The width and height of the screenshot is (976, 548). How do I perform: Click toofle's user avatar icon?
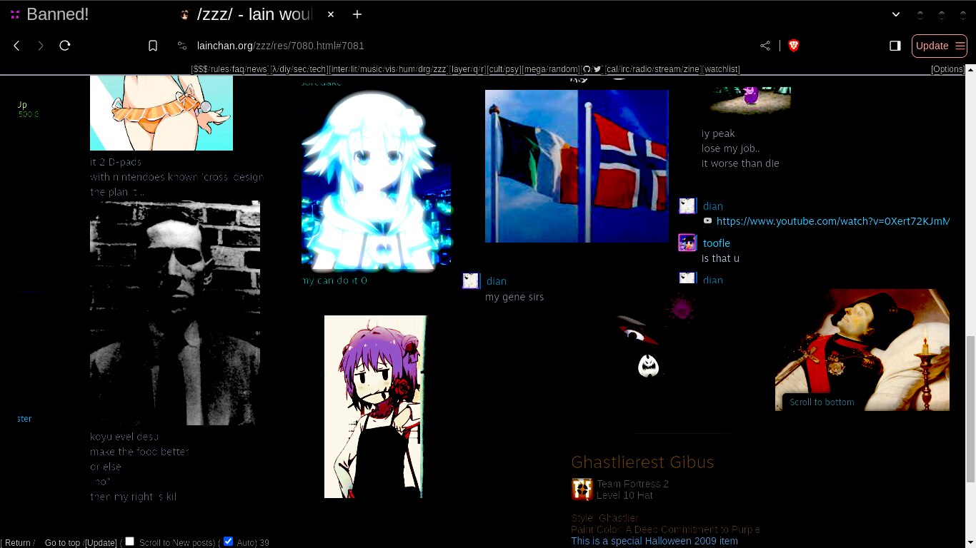pos(687,243)
